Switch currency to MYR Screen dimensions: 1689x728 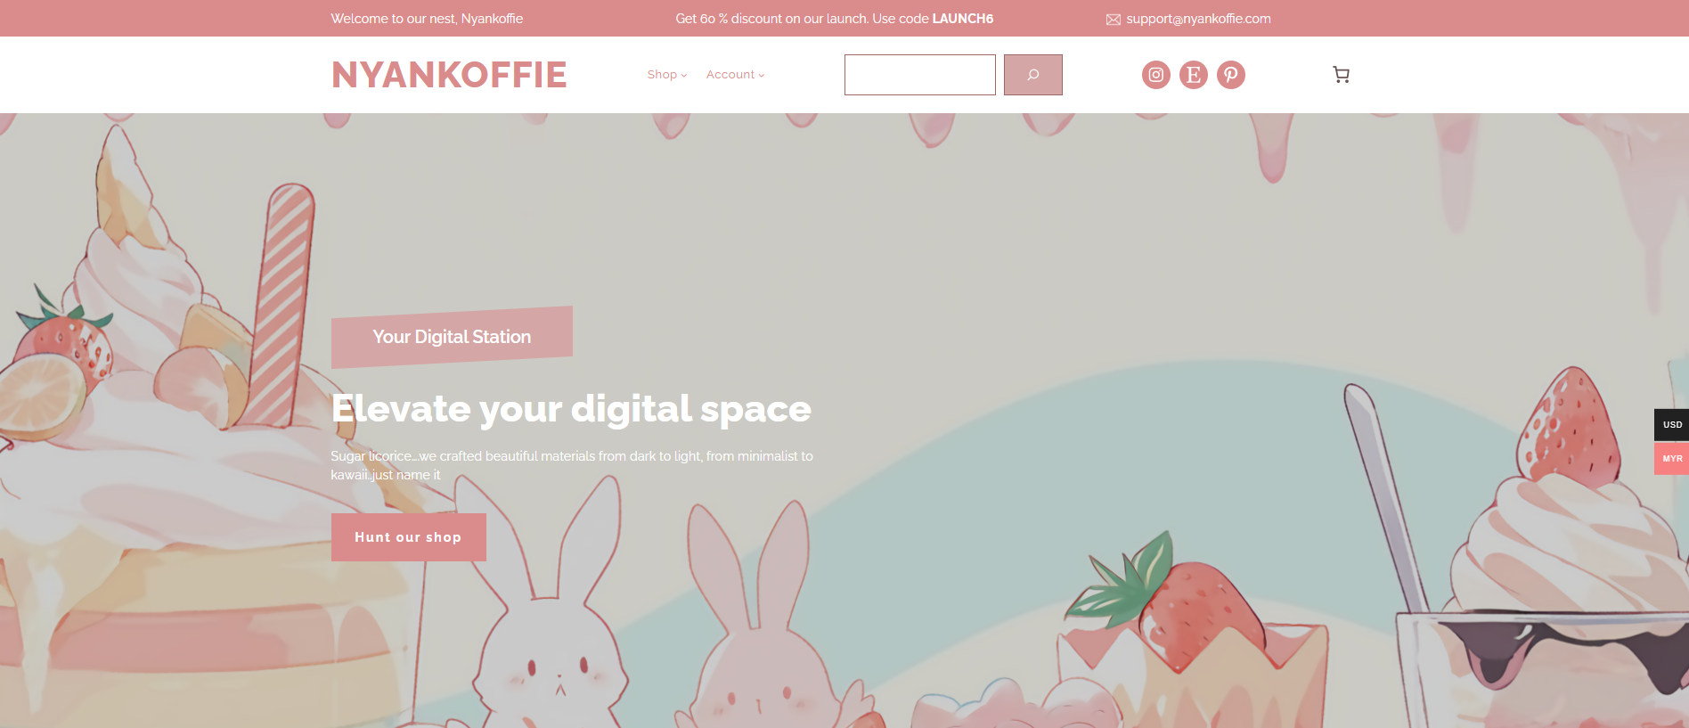(1671, 459)
